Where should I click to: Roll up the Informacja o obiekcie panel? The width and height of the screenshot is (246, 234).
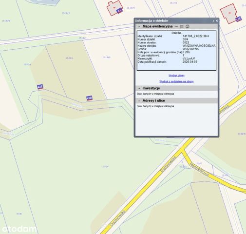(213, 21)
